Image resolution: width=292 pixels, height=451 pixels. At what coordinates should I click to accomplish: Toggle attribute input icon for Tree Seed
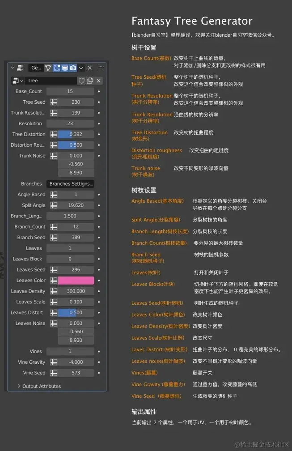pos(54,102)
